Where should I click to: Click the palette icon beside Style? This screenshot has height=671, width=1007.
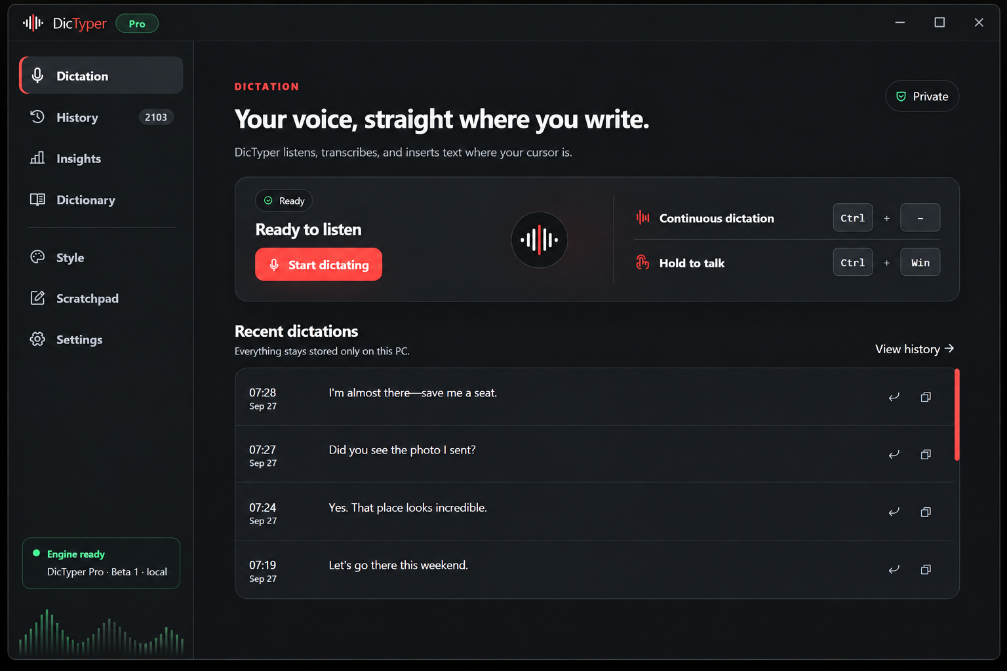tap(37, 257)
